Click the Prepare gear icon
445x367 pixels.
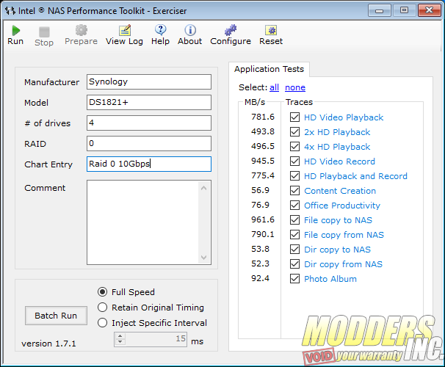click(x=82, y=30)
